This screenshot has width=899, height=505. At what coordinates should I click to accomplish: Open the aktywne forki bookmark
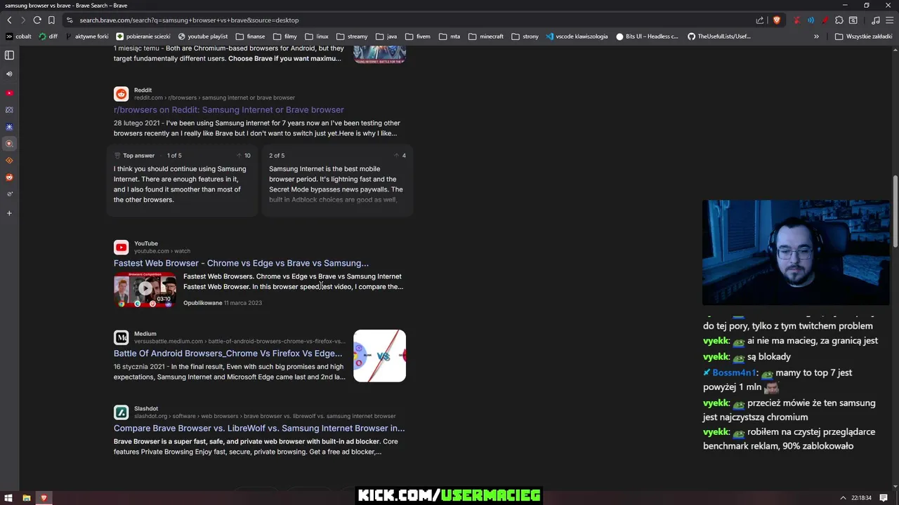click(x=87, y=36)
